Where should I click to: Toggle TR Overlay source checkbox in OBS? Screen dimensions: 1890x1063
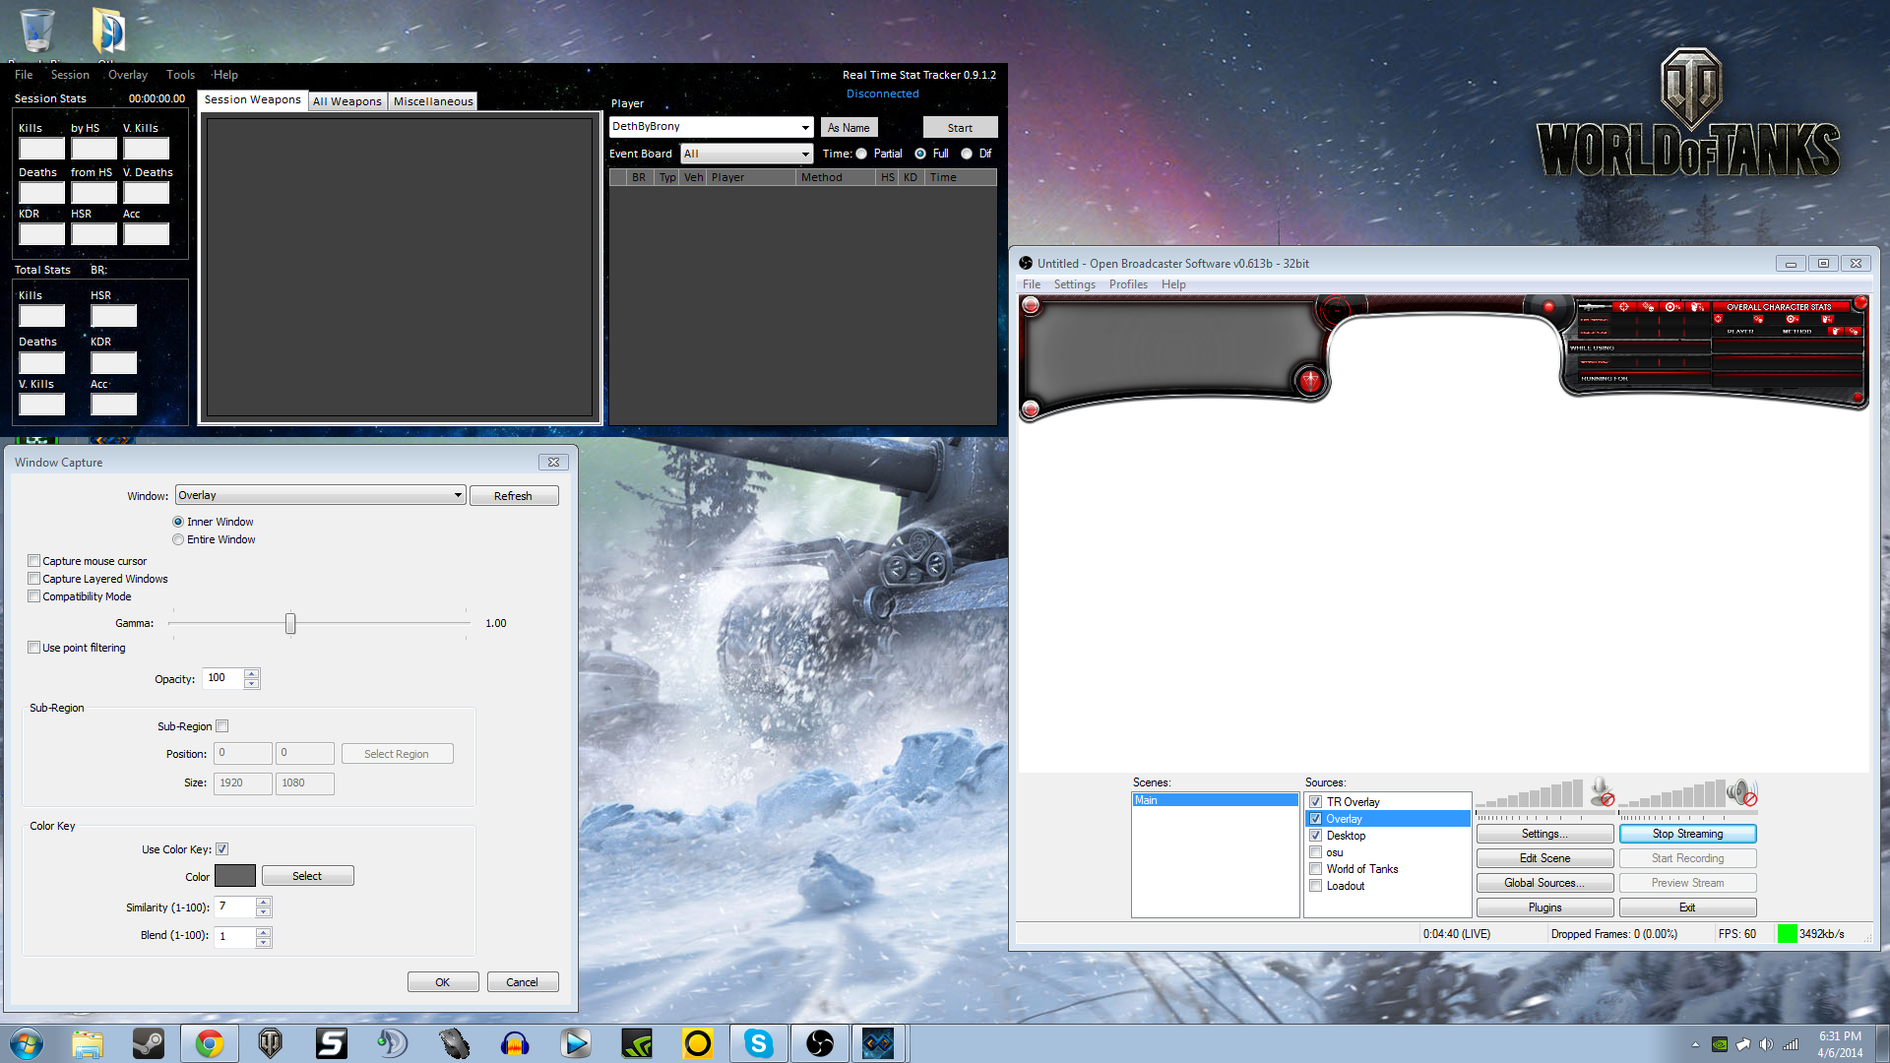pyautogui.click(x=1316, y=802)
